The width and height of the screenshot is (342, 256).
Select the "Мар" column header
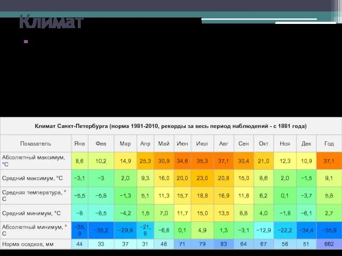tap(125, 144)
